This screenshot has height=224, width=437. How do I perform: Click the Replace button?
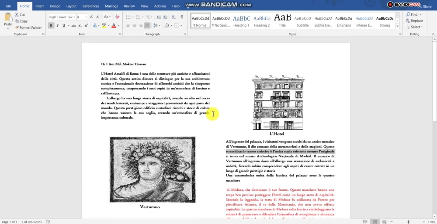[x=414, y=21]
